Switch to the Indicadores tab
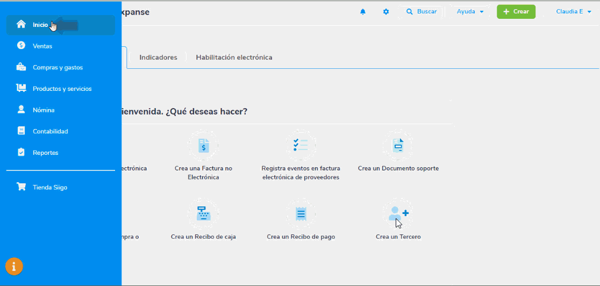The height and width of the screenshot is (286, 600). point(158,58)
